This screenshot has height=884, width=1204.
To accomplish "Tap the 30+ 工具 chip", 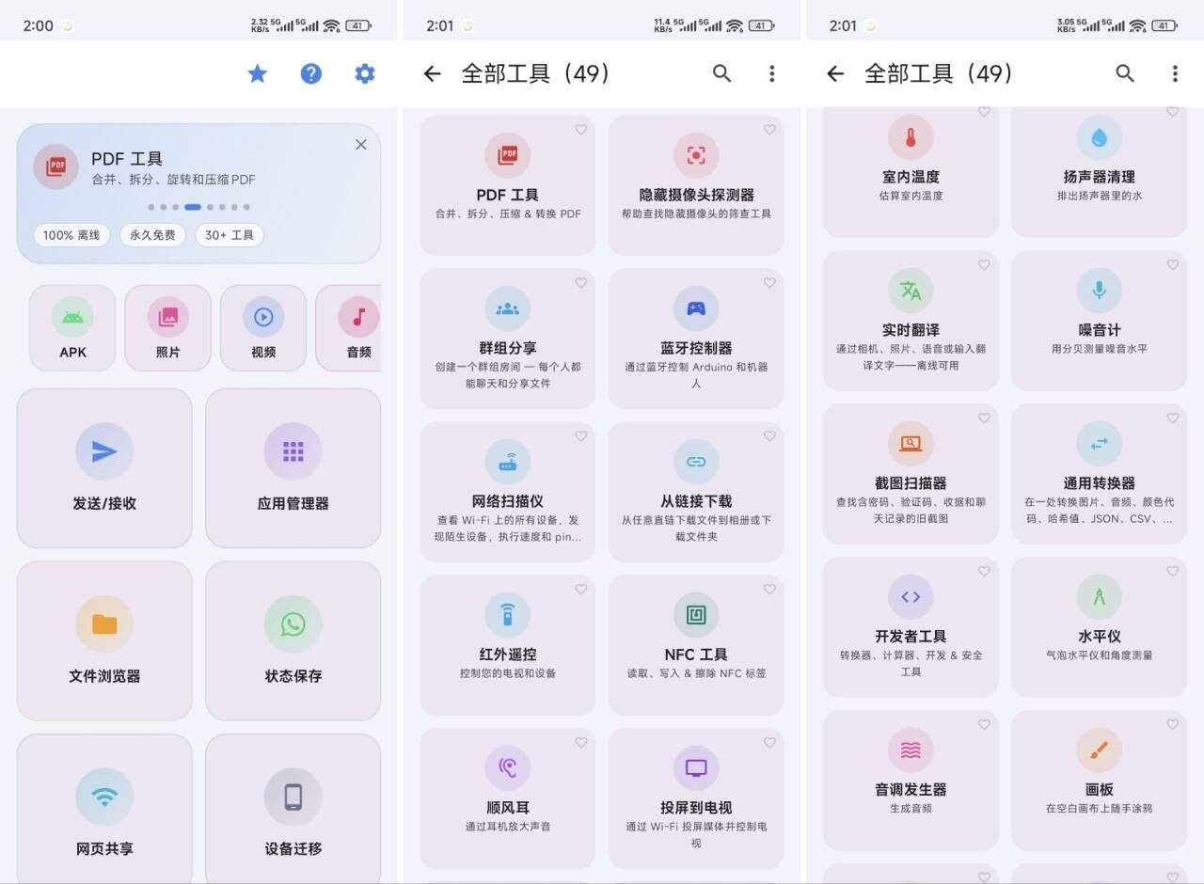I will click(x=230, y=235).
